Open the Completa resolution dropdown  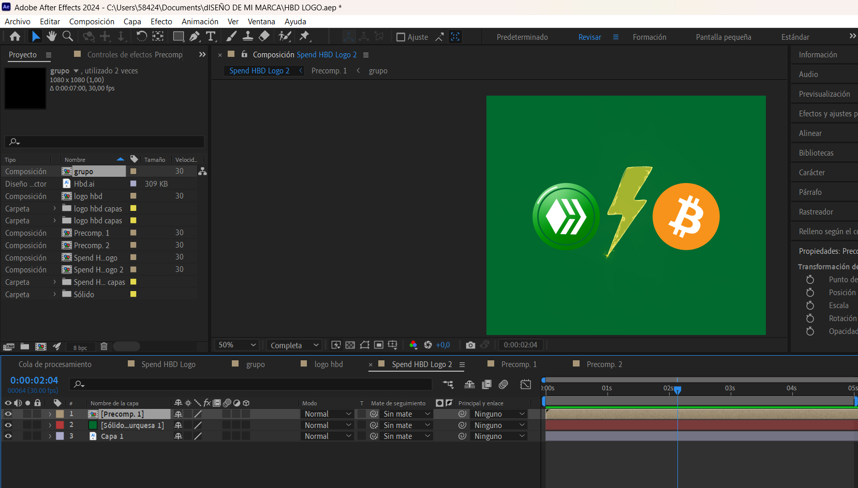tap(294, 345)
